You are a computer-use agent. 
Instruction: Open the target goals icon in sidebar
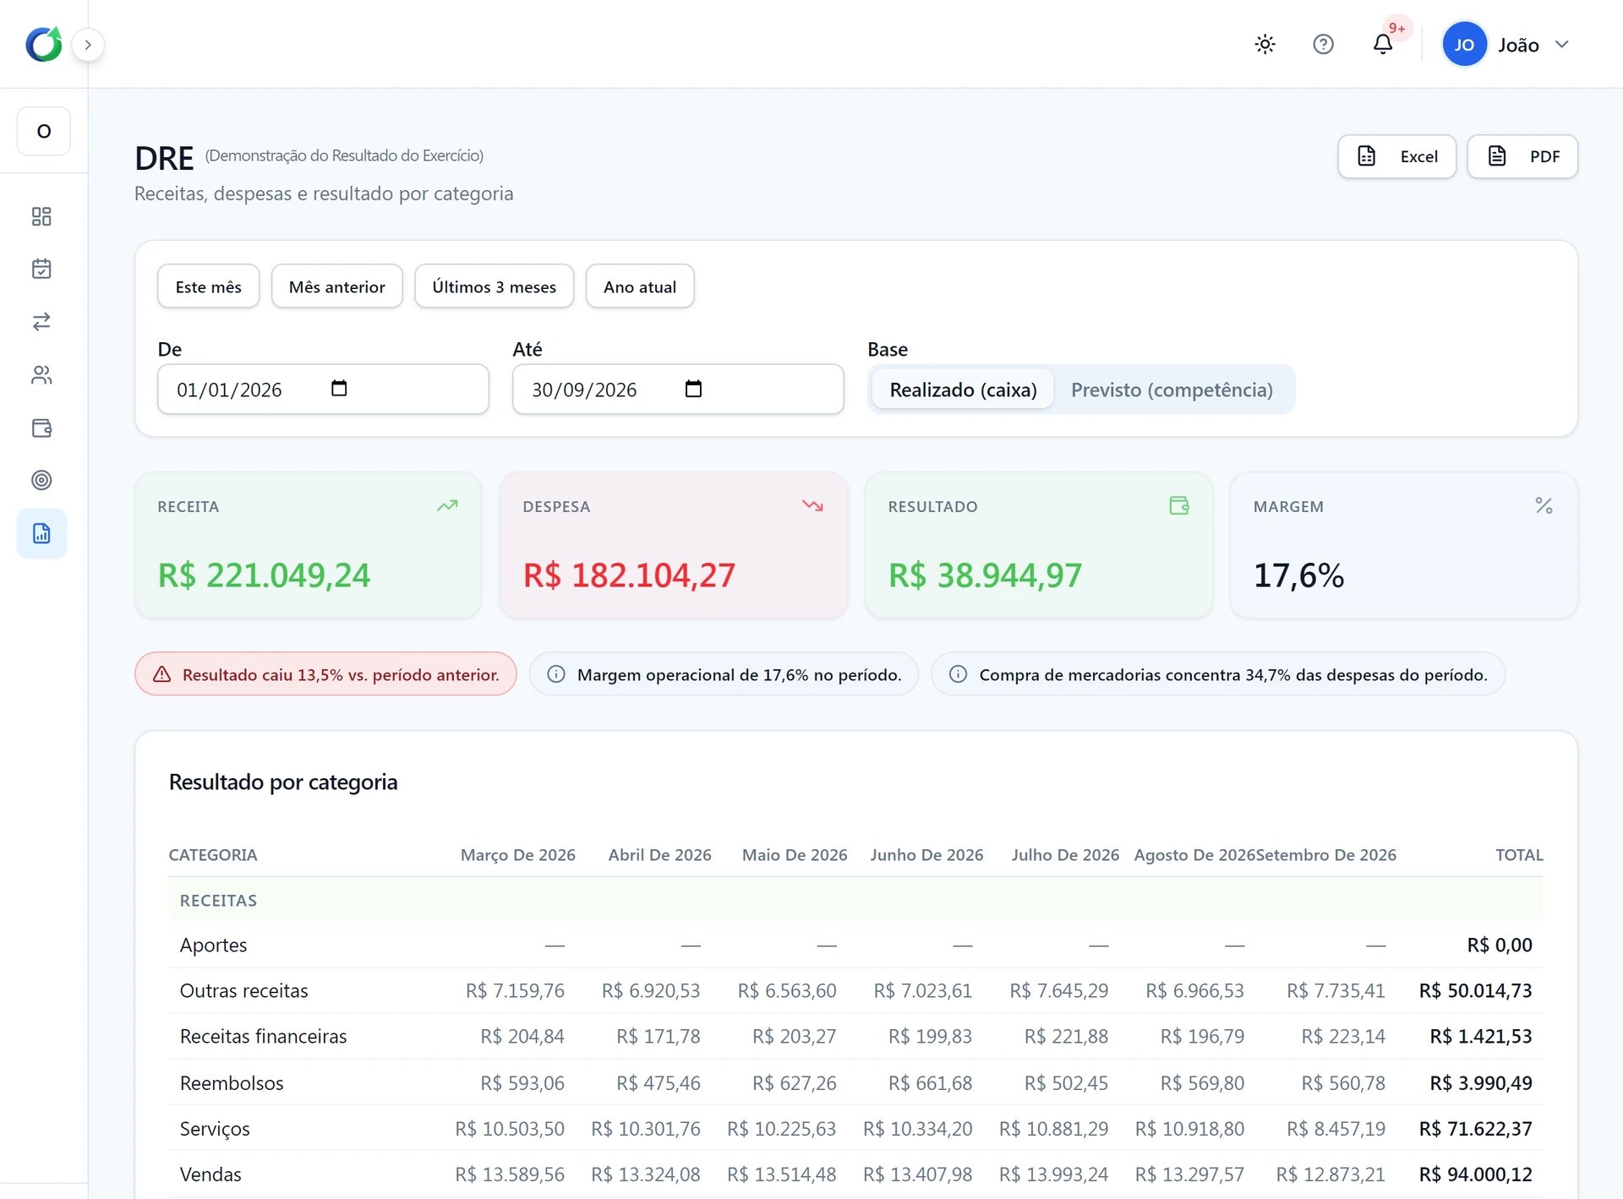41,480
